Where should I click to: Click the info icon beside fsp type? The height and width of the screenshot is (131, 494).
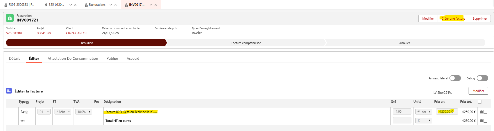pyautogui.click(x=26, y=112)
